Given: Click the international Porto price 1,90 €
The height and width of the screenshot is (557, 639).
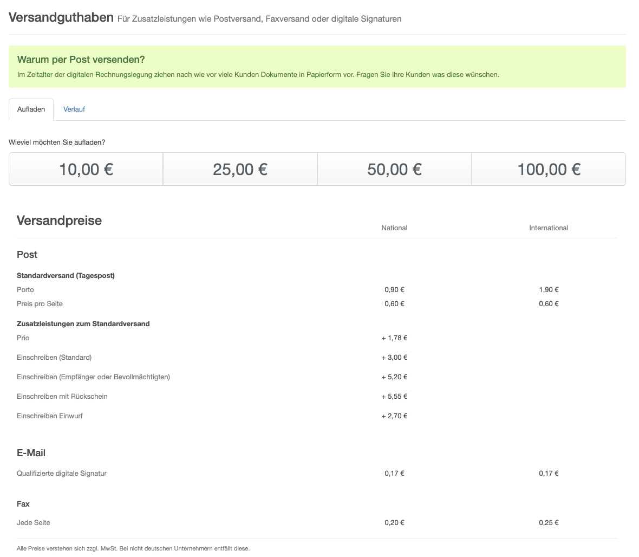Looking at the screenshot, I should click(549, 290).
